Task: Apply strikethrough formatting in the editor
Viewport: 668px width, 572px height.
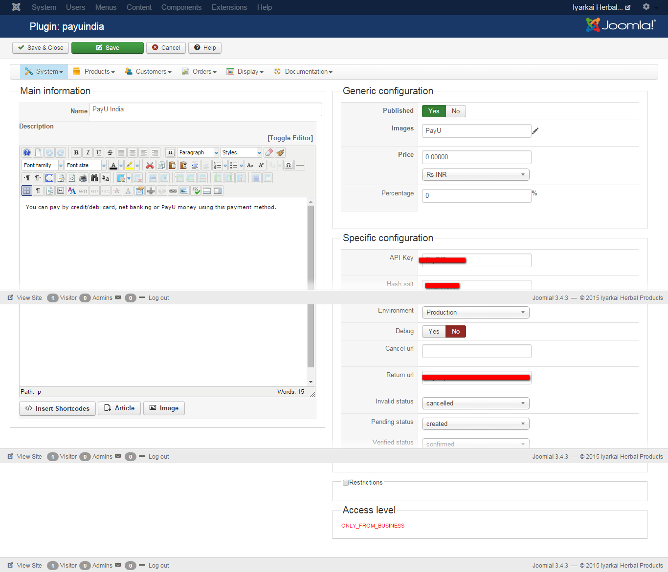Action: 110,152
